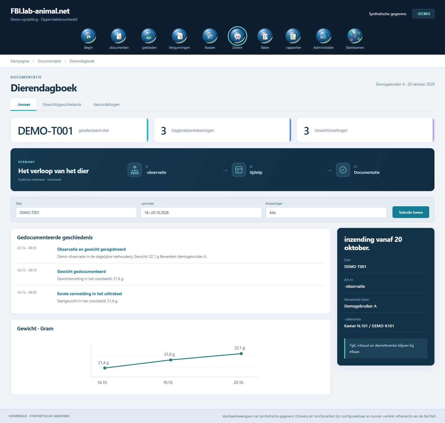Open the Kooien navigation icon
Screen dimensions: 445x423
coord(210,36)
